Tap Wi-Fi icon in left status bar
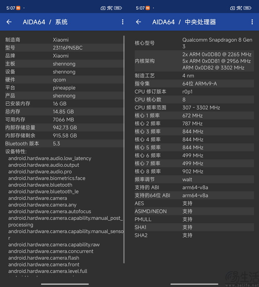The width and height of the screenshot is (259, 287). pyautogui.click(x=110, y=8)
